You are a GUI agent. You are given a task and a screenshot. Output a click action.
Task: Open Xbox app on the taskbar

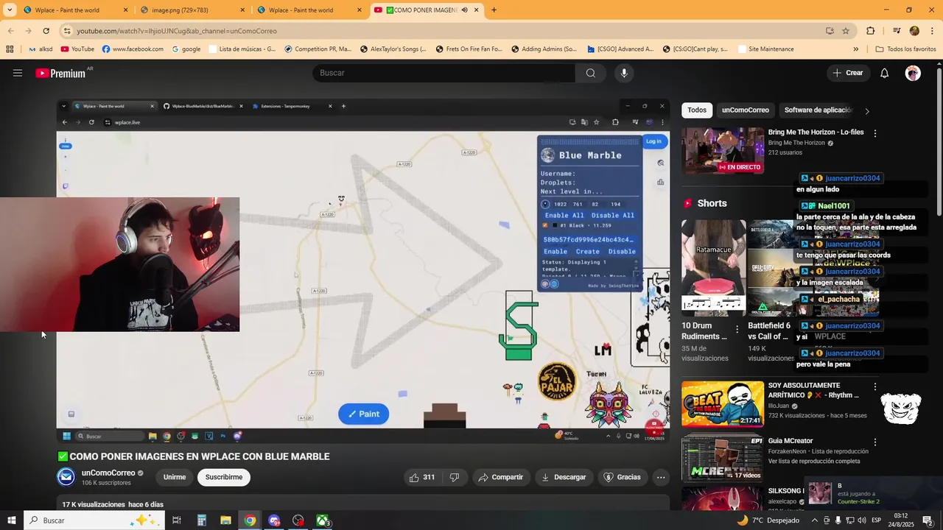point(323,520)
